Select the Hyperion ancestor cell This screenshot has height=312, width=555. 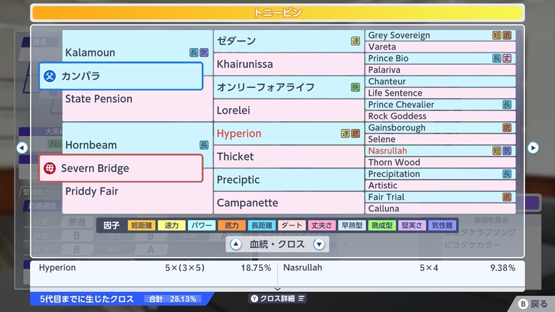point(289,133)
